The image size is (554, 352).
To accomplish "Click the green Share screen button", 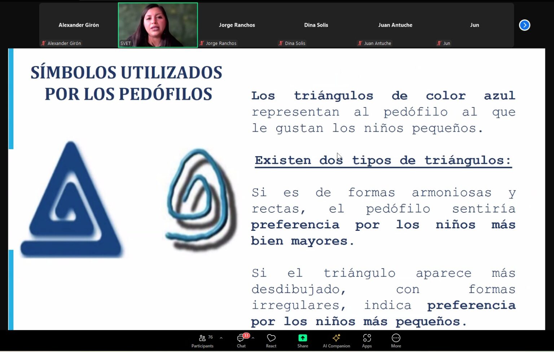I will (x=303, y=340).
